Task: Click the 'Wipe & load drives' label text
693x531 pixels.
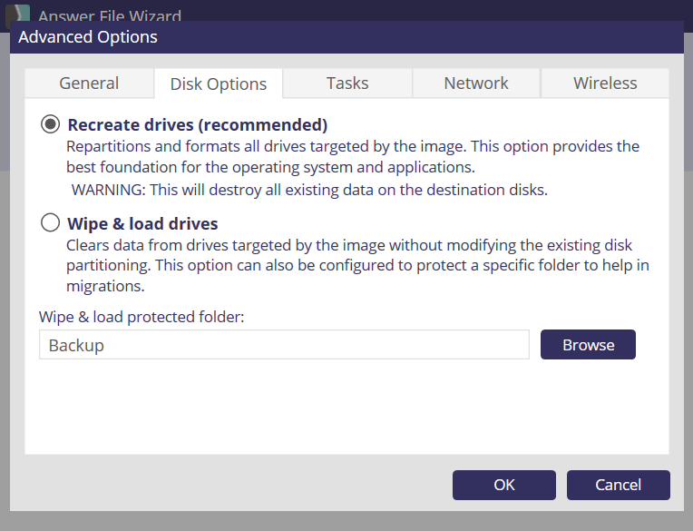Action: [x=142, y=223]
